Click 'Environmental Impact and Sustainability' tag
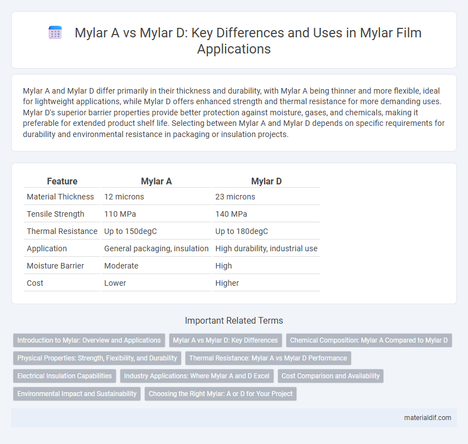This screenshot has height=444, width=468. [x=77, y=394]
